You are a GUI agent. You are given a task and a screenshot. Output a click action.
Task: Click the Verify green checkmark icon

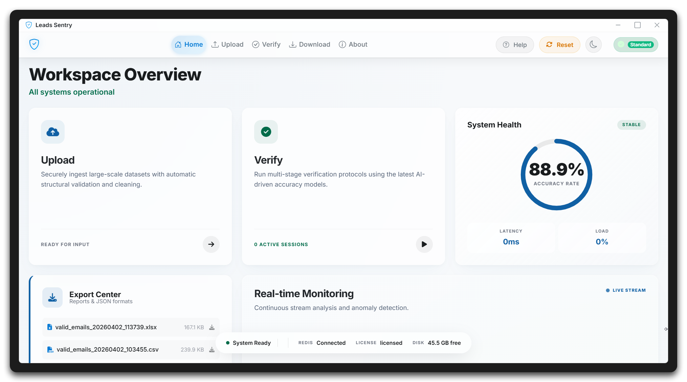pos(266,132)
